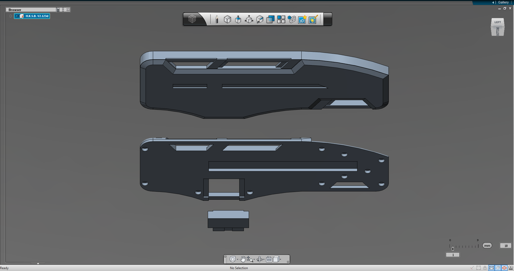This screenshot has width=514, height=271.
Task: Open the visual style box tool
Action: coord(276,259)
